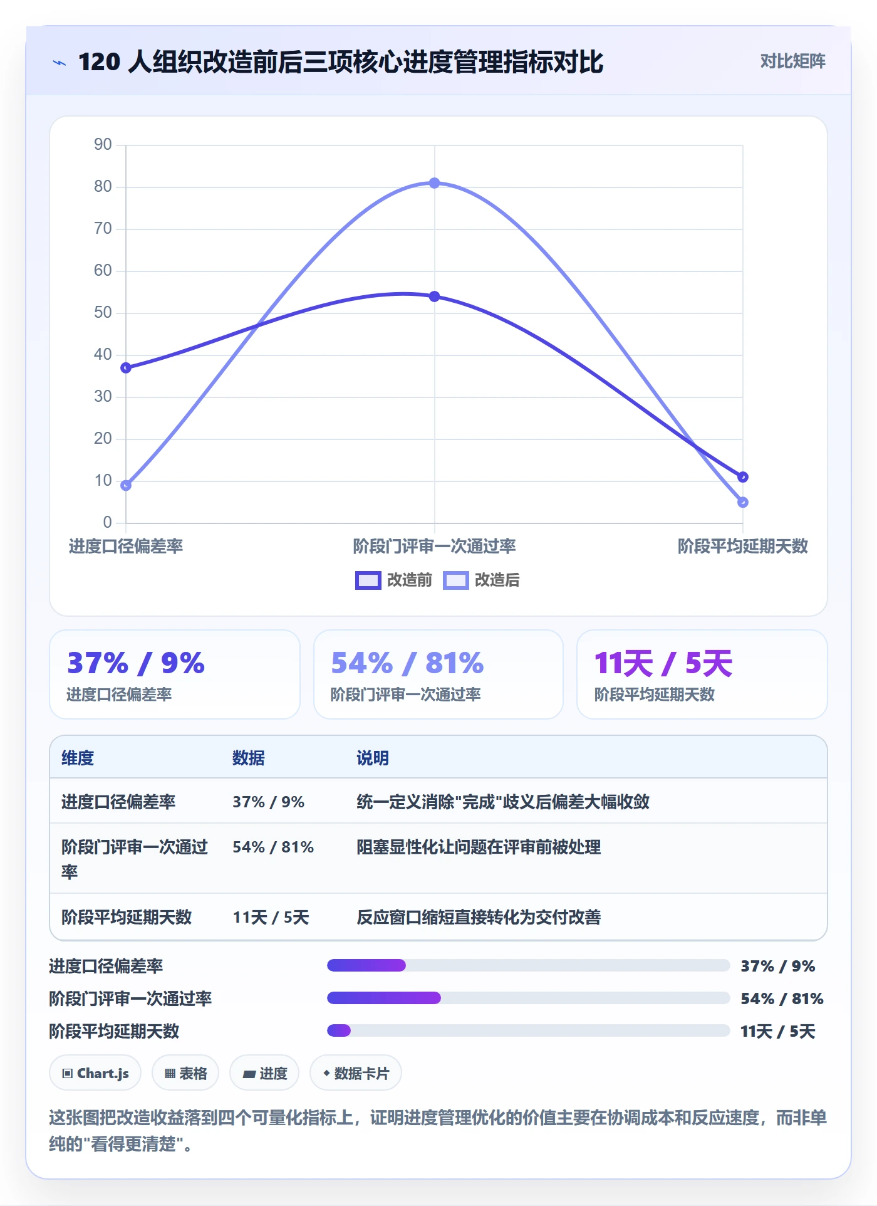
Task: Click the 改造后 point at 5 on 阶段平均延期天数
Action: point(743,502)
